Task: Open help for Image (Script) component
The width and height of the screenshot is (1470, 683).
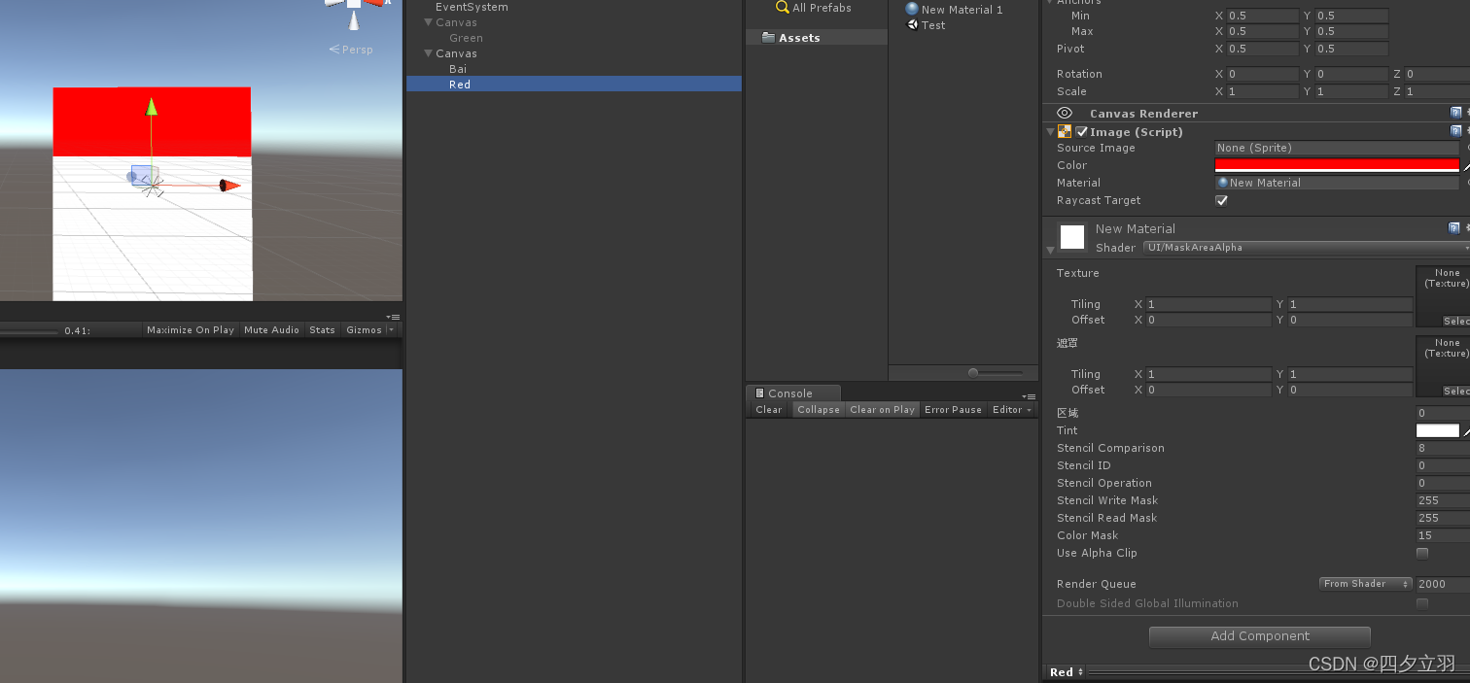Action: (x=1455, y=131)
